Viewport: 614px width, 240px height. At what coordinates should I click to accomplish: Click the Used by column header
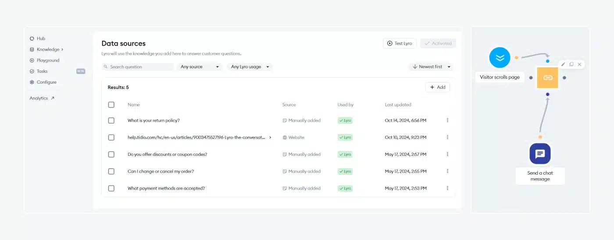point(346,105)
